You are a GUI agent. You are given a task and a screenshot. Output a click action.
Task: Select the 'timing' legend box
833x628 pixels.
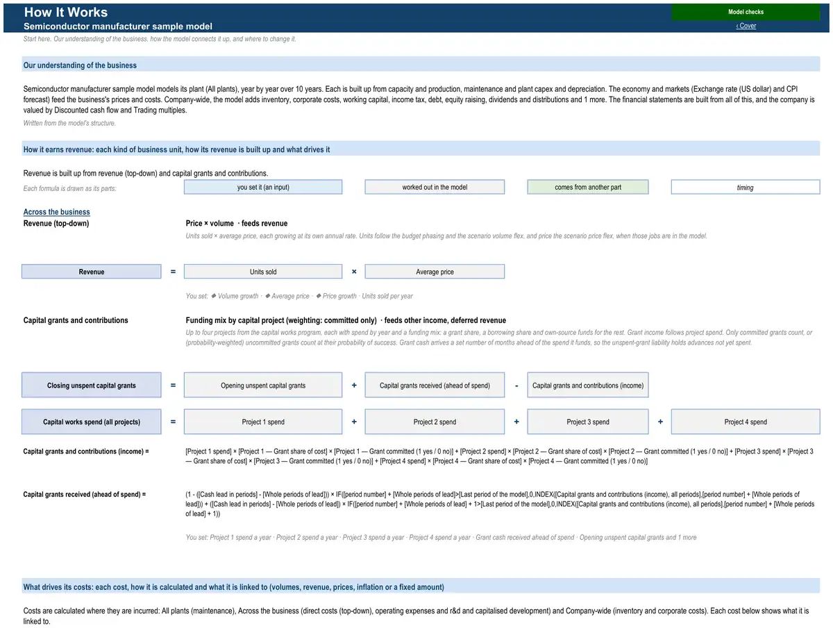click(x=746, y=187)
